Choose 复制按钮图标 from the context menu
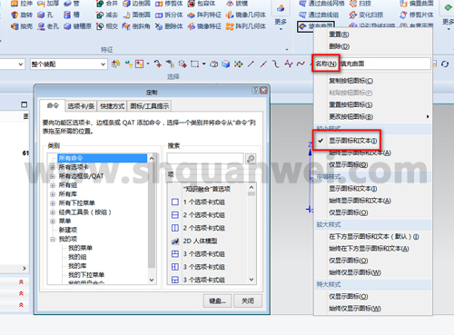The image size is (454, 335). [x=350, y=81]
